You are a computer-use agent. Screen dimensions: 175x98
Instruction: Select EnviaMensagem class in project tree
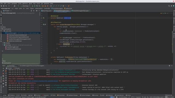(x=12, y=33)
